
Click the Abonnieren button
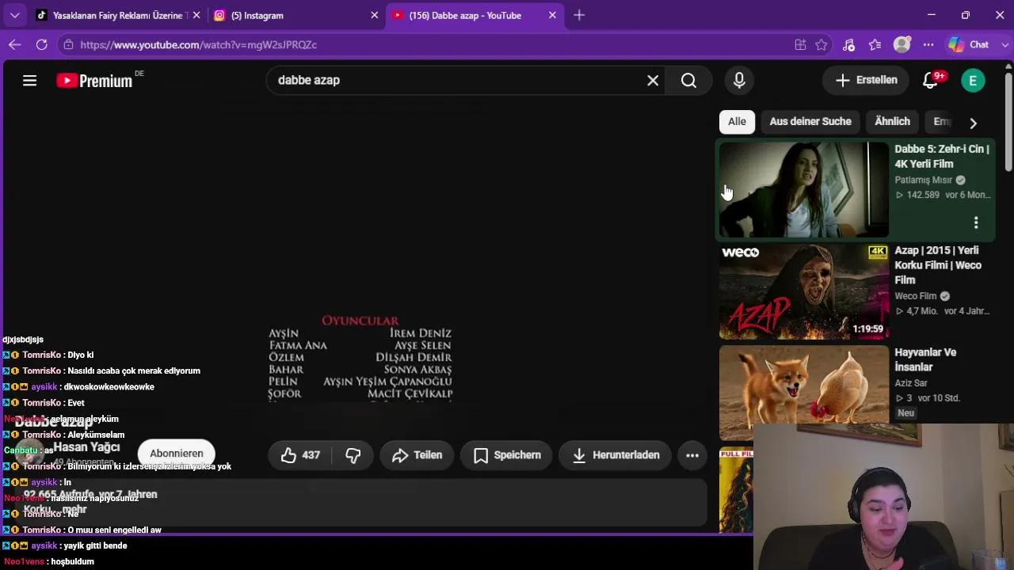pos(177,454)
